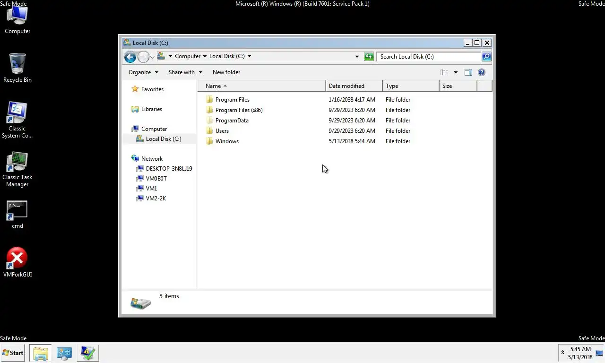Open third taskbar icon with checkmark
This screenshot has height=363, width=605.
(87, 353)
